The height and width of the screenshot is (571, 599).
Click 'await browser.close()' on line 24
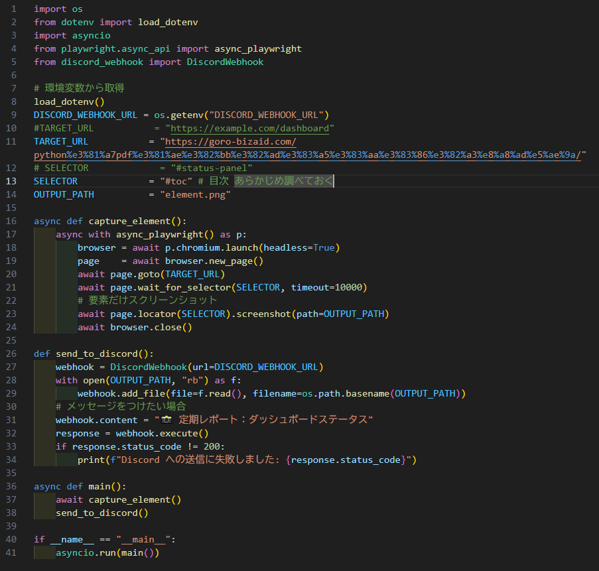click(x=135, y=328)
